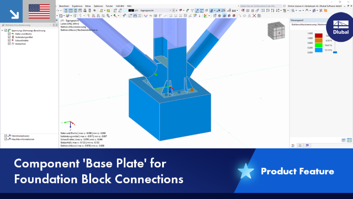
Task: Click the orange surface icon in toolbar
Action: [326, 10]
